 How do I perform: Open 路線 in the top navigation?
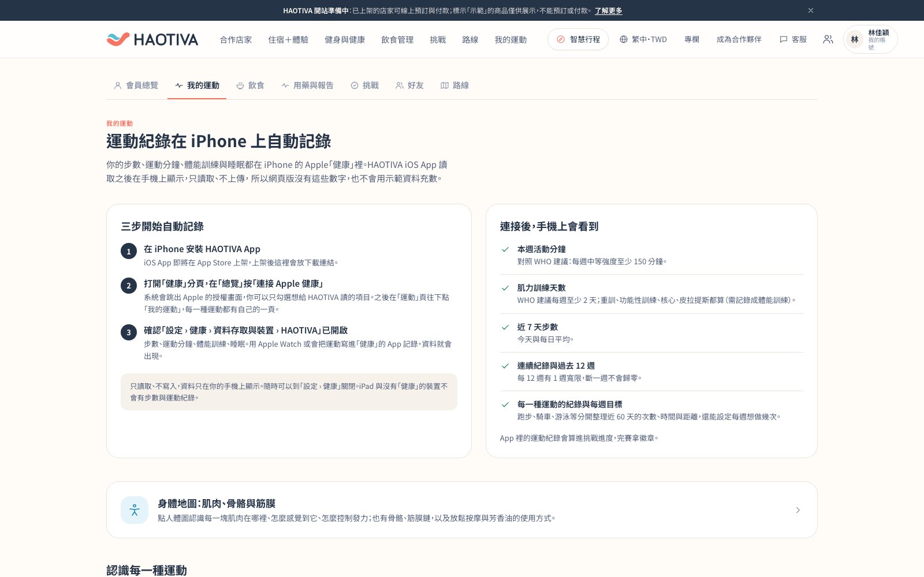[470, 39]
